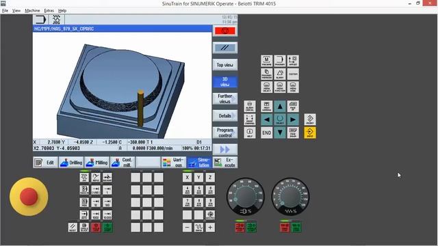Toggle Ref Point mode key
This screenshot has height=246, width=438.
point(107,178)
